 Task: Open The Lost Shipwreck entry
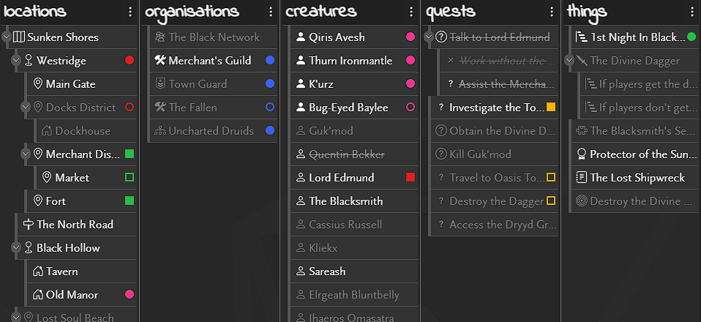click(x=635, y=178)
